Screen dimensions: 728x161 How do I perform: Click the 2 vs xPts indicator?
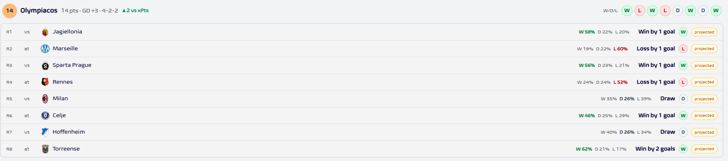coord(135,10)
